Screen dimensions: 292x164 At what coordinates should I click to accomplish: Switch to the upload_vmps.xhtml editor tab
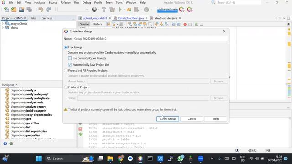pos(95,18)
